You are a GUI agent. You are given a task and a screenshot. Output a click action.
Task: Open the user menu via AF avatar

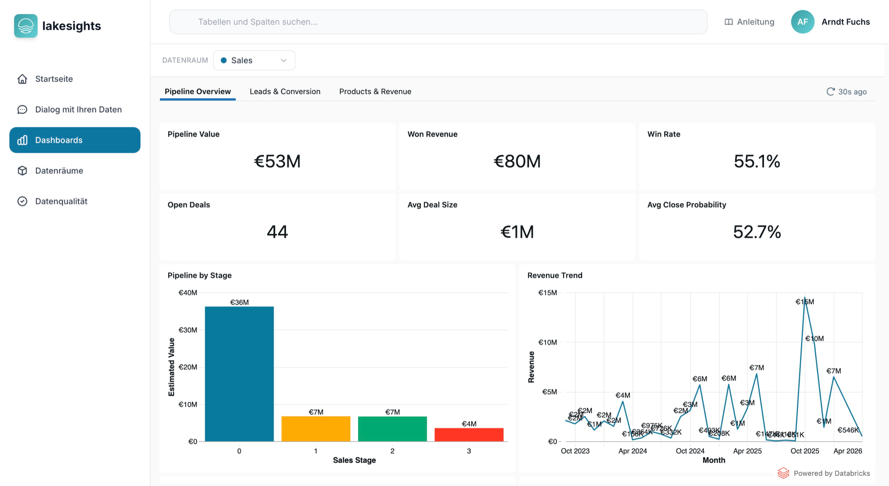click(x=803, y=22)
